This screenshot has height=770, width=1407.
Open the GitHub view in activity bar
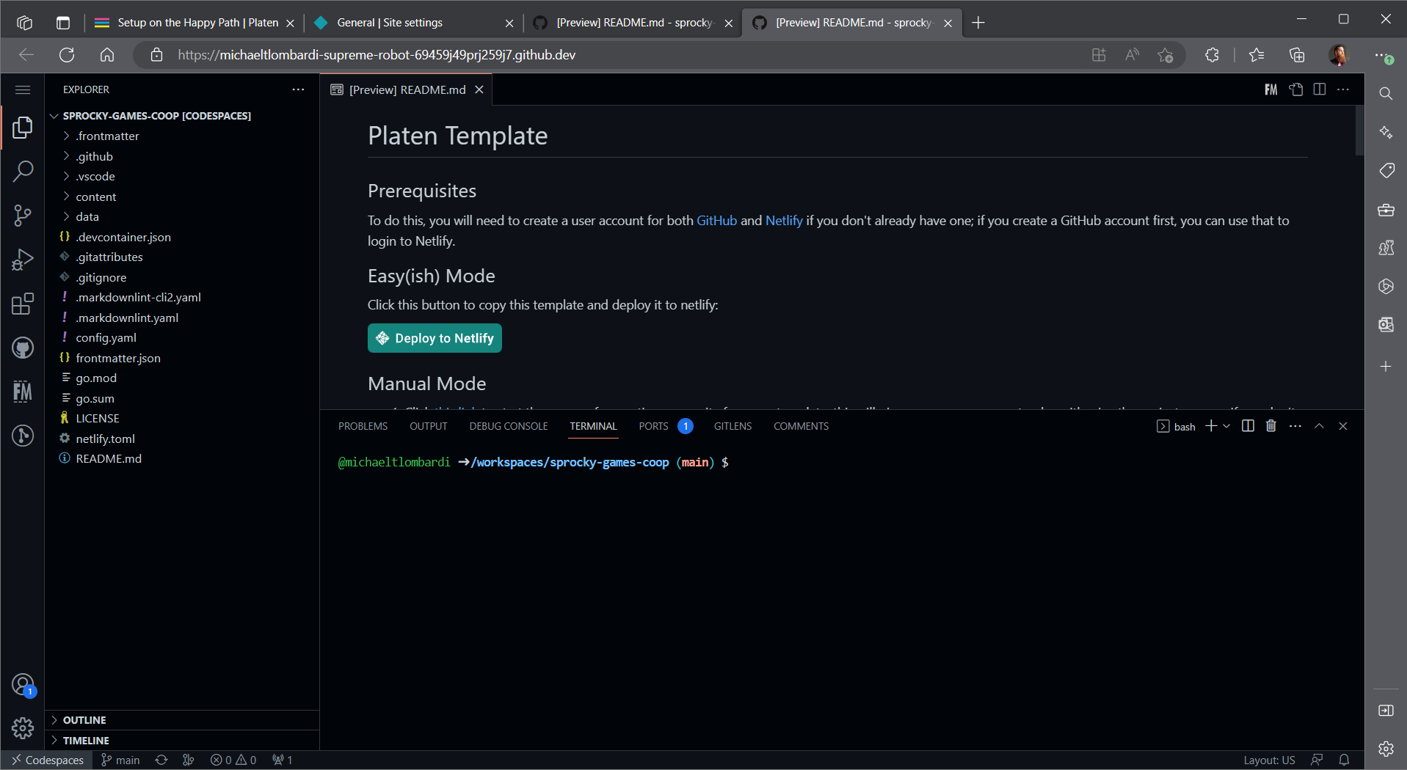click(x=23, y=348)
